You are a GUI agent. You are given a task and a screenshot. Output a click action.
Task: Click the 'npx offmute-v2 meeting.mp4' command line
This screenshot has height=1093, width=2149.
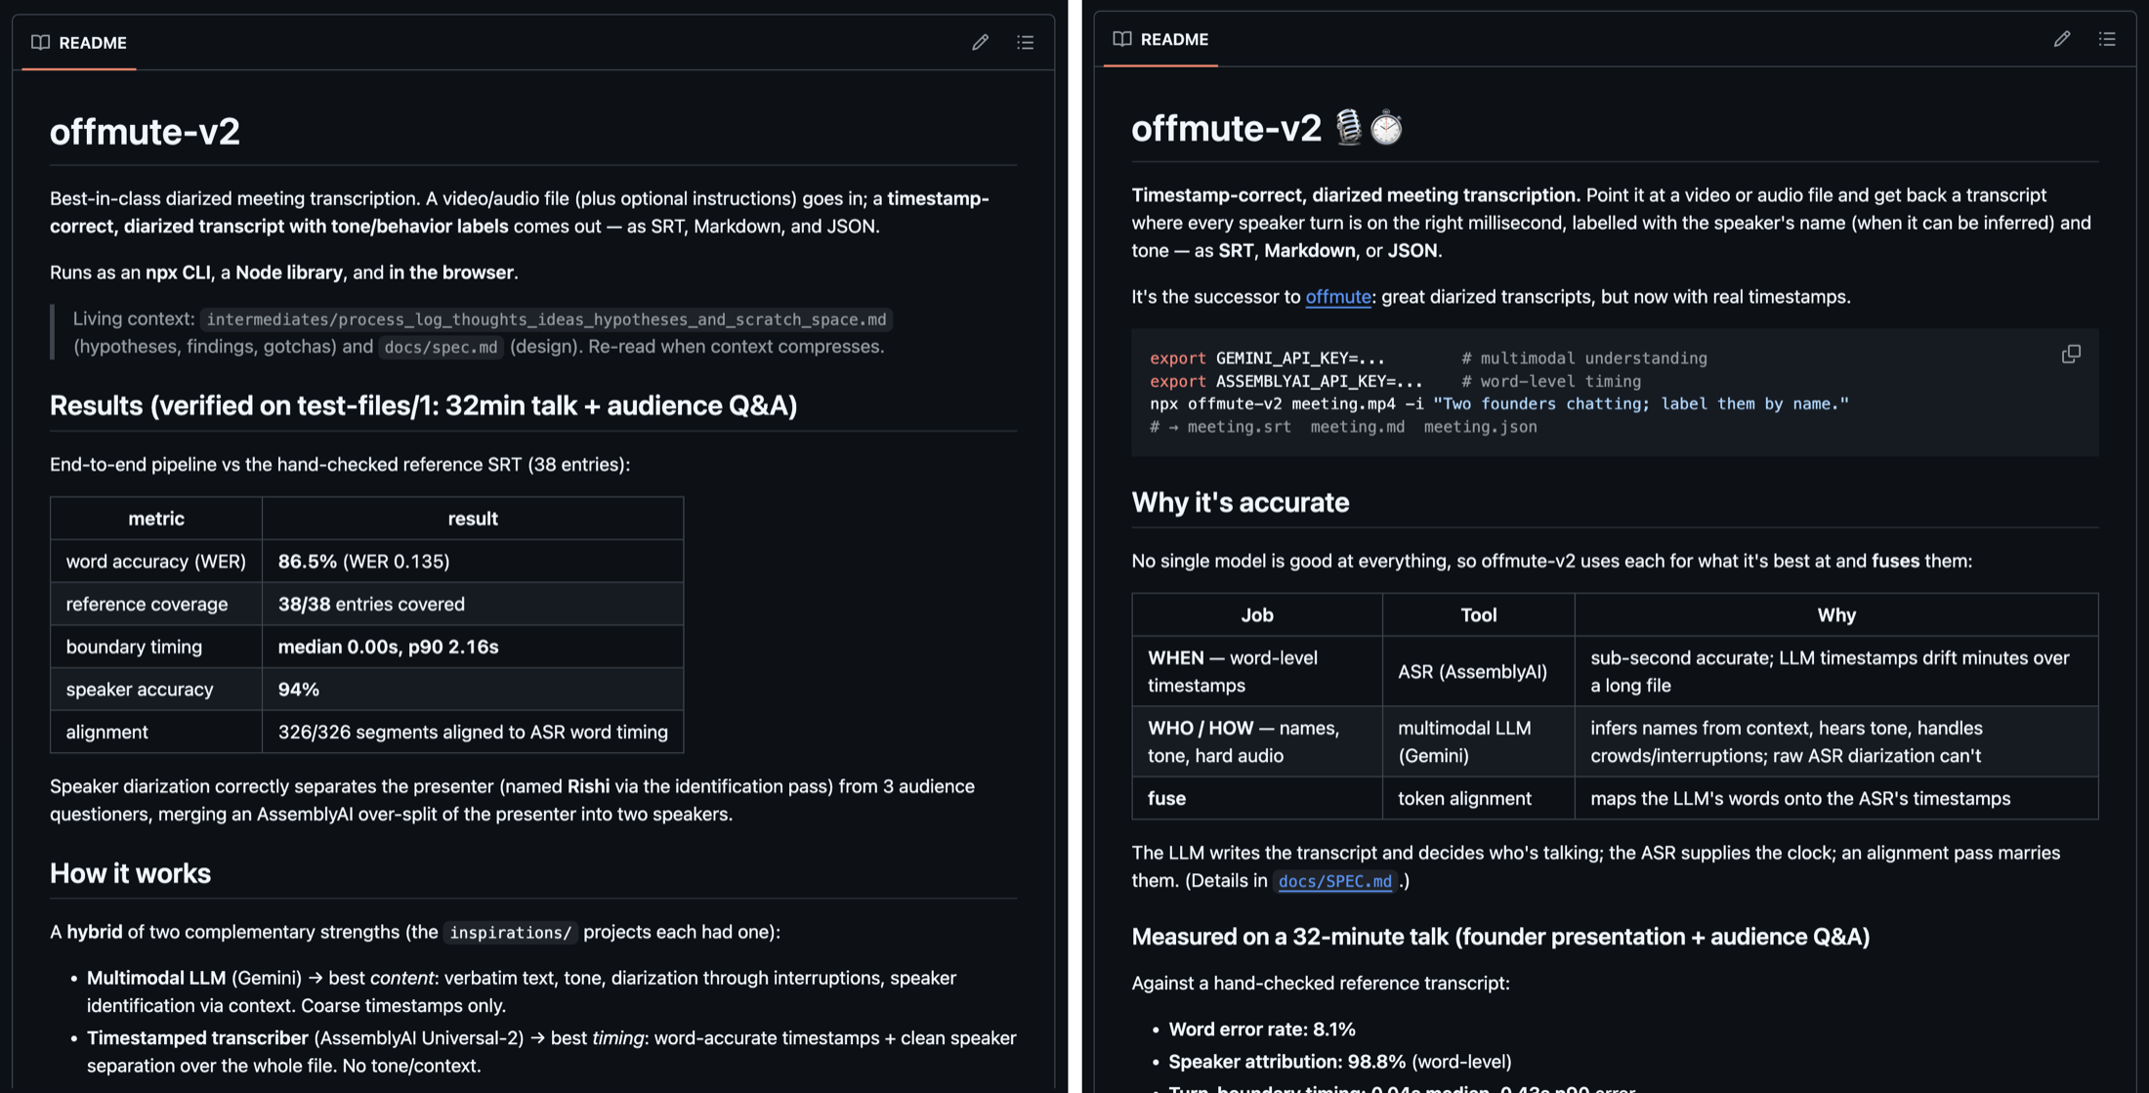[x=1499, y=403]
